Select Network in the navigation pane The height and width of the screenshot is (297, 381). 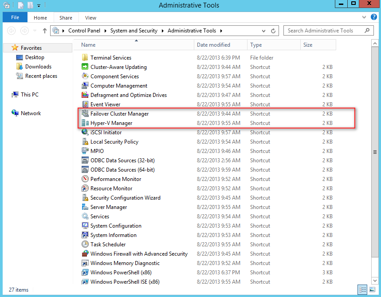point(31,113)
